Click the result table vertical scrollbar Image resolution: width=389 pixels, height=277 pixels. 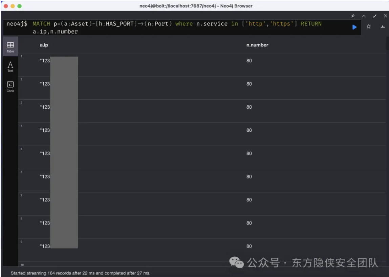(x=388, y=43)
